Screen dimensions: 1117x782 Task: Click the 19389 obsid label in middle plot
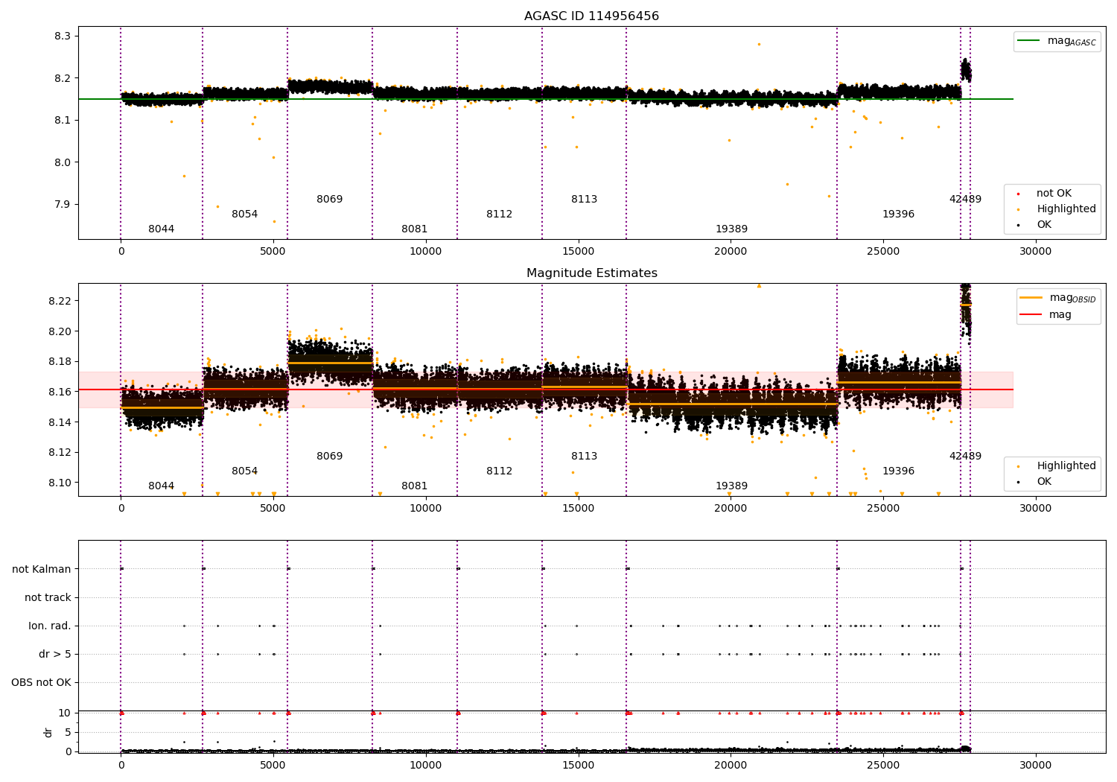tap(731, 486)
